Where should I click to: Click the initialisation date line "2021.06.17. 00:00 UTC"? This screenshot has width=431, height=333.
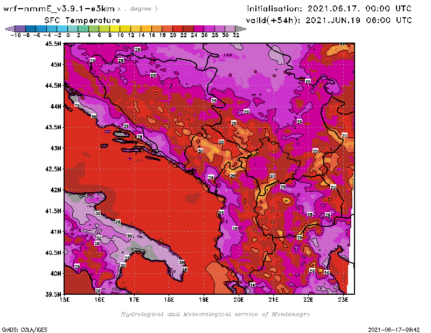[x=359, y=9]
